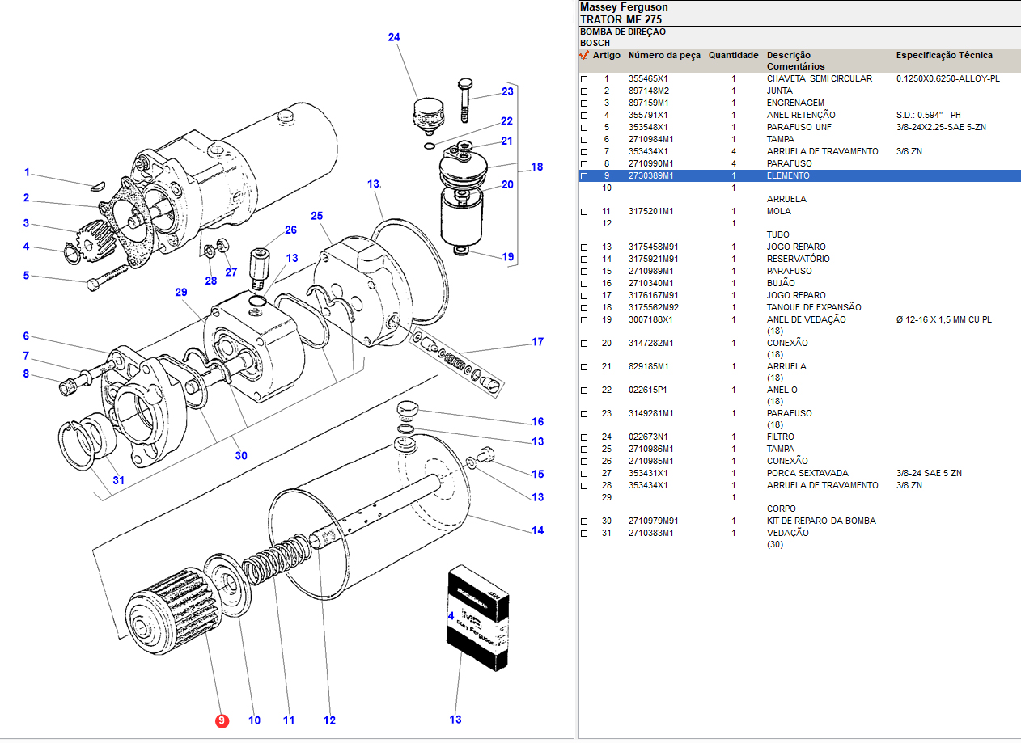Click the Quantidade column header

click(733, 55)
